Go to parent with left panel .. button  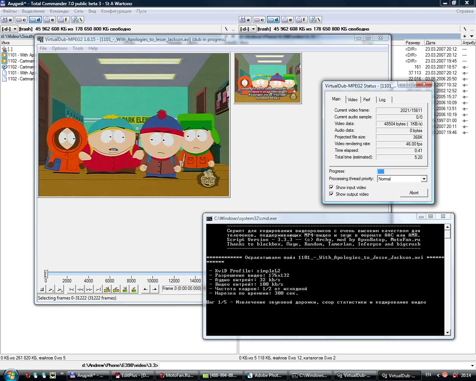coord(233,29)
